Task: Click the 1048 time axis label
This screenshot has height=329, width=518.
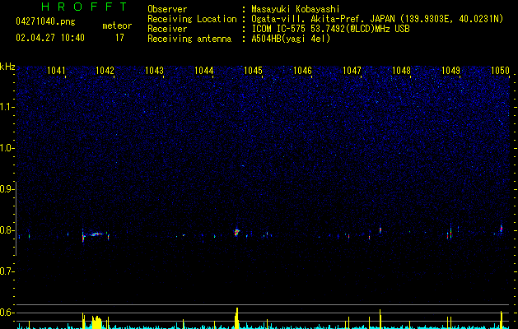Action: pyautogui.click(x=401, y=70)
